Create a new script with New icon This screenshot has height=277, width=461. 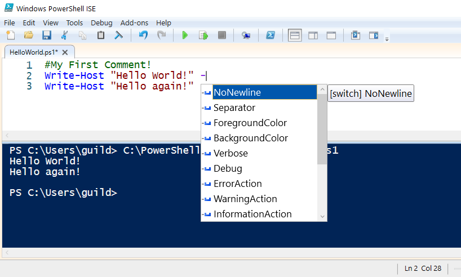pyautogui.click(x=11, y=35)
